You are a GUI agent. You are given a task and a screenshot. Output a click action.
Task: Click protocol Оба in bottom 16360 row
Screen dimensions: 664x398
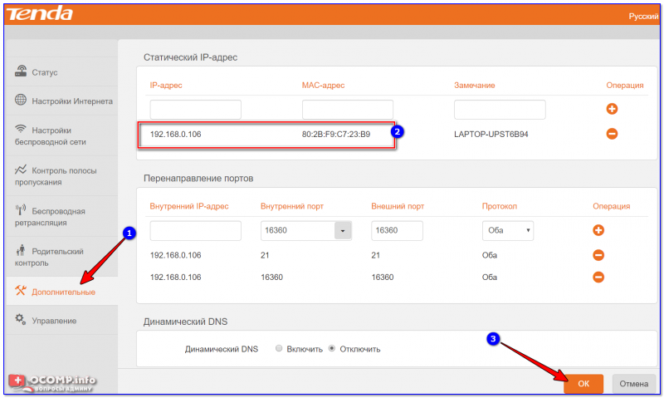[x=489, y=278]
